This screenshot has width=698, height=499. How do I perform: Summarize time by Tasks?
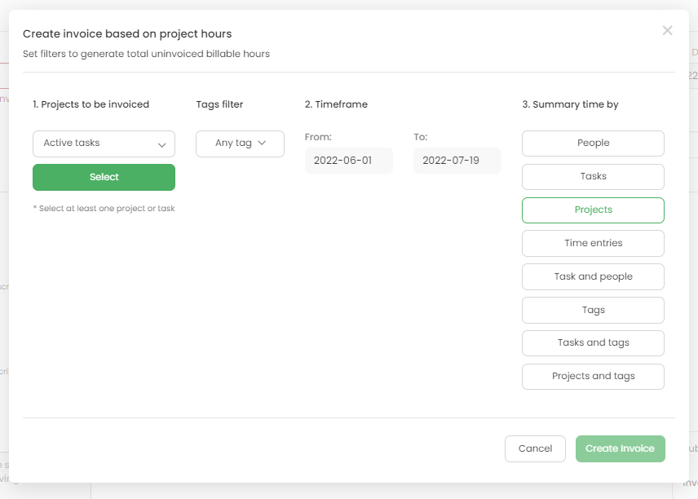click(593, 177)
